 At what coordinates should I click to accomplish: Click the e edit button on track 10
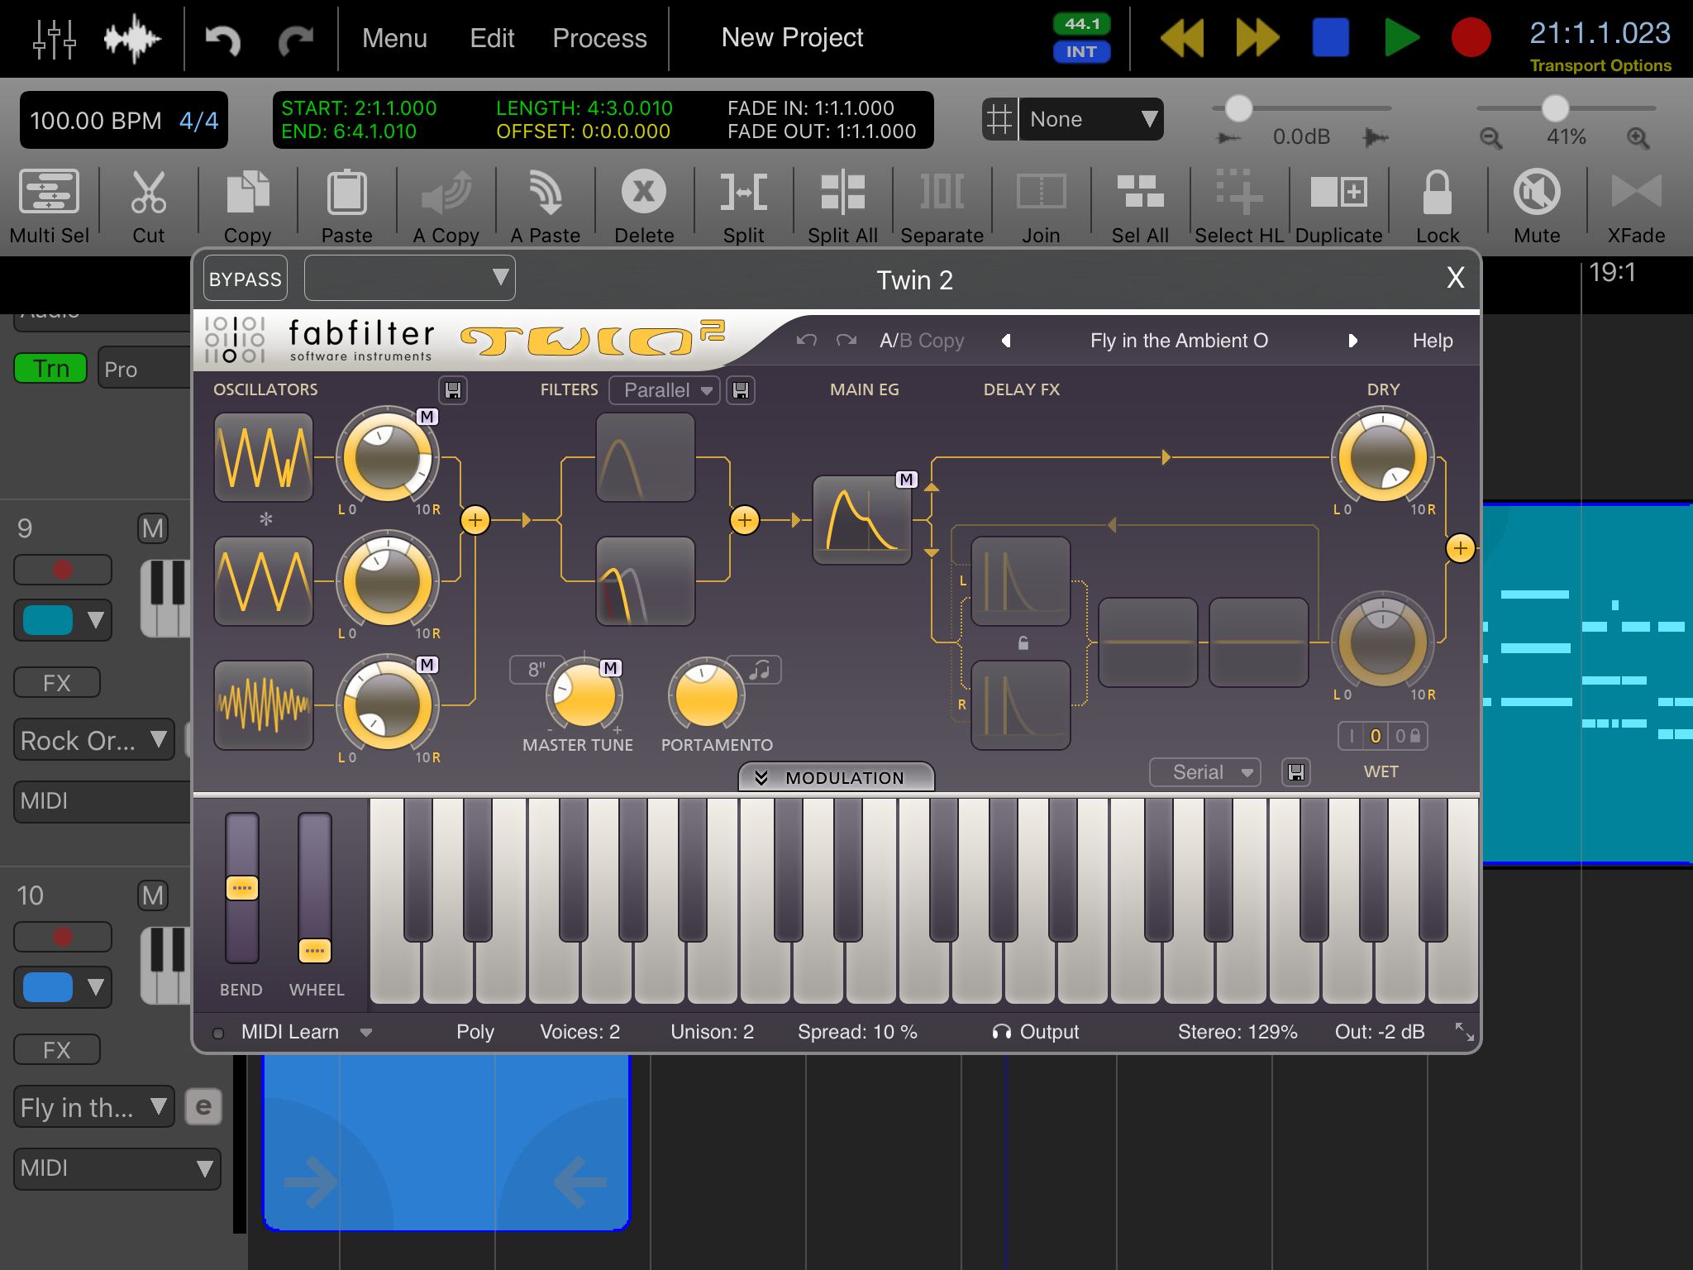203,1107
